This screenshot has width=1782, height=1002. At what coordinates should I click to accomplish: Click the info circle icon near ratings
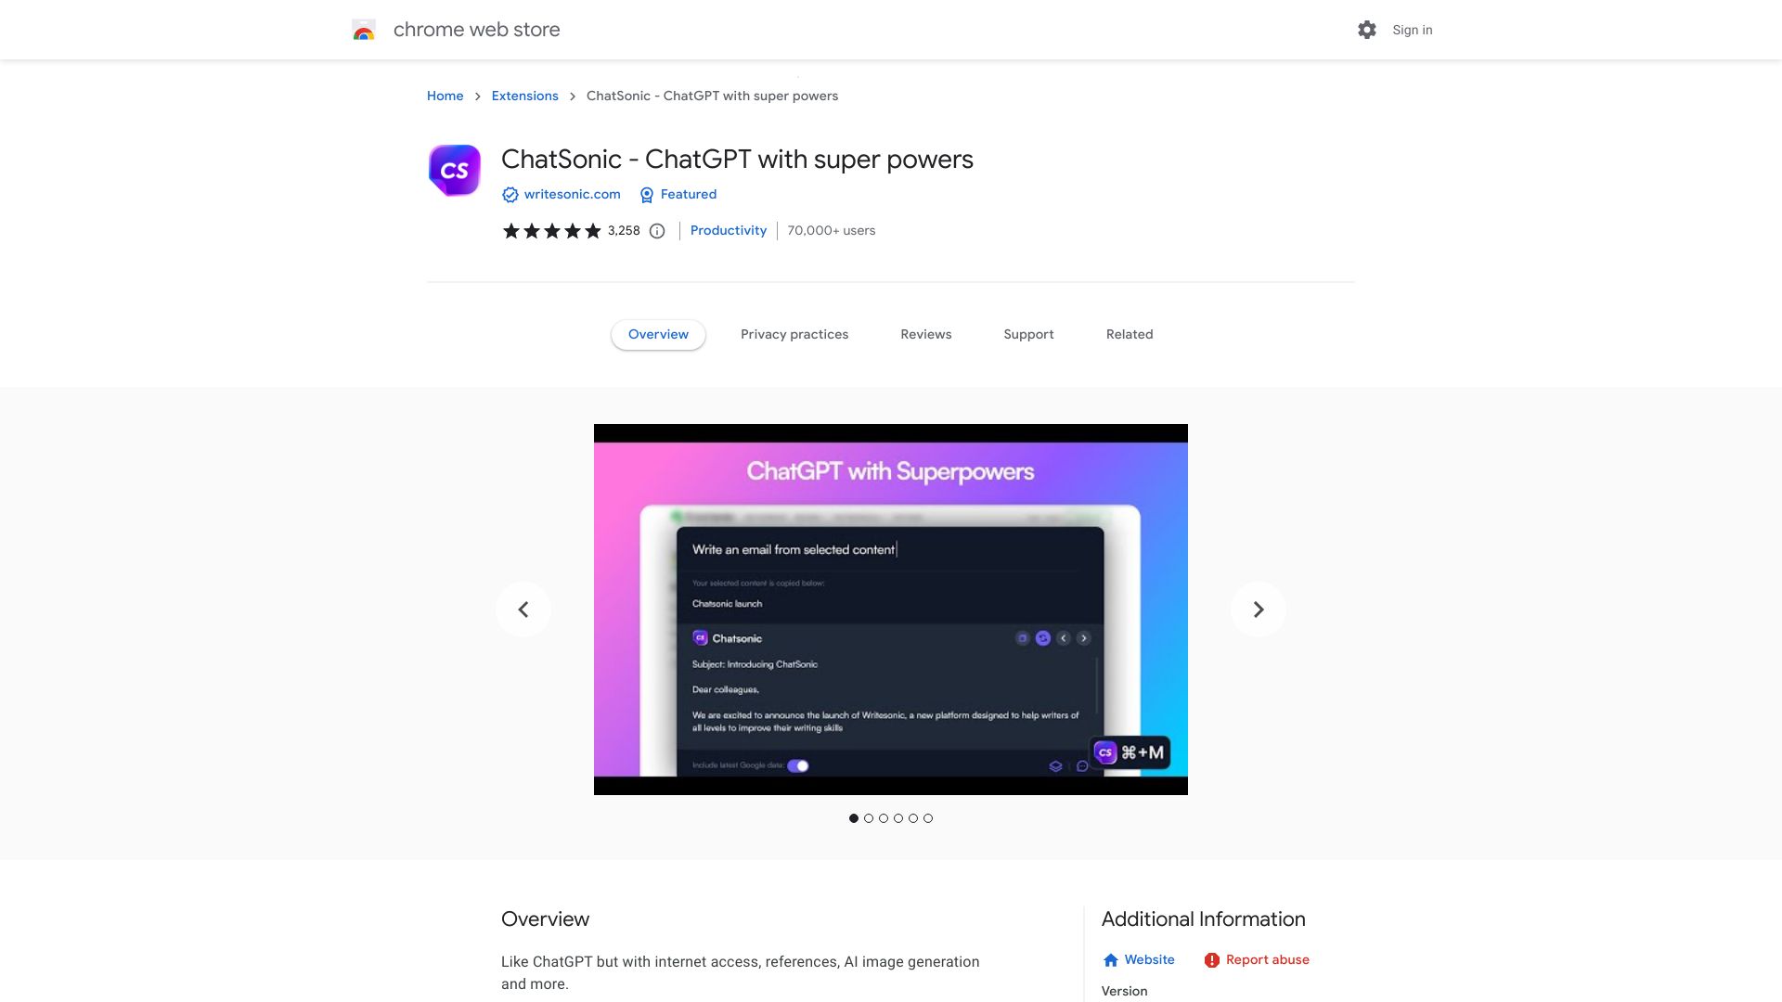click(657, 230)
